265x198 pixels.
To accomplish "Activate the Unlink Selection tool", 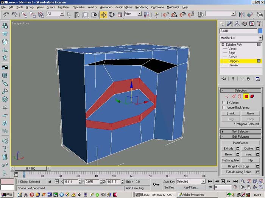I will [33, 15].
